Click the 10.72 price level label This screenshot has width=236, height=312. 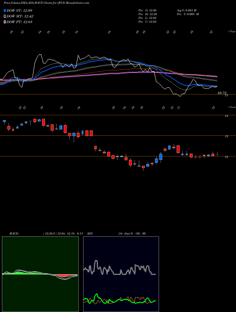click(x=222, y=93)
